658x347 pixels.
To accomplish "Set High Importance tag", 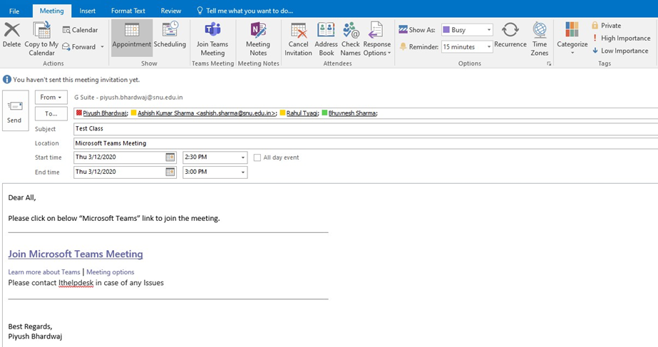I will [x=621, y=38].
